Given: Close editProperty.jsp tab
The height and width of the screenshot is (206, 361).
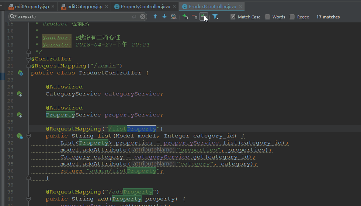Looking at the screenshot, I should pos(53,6).
